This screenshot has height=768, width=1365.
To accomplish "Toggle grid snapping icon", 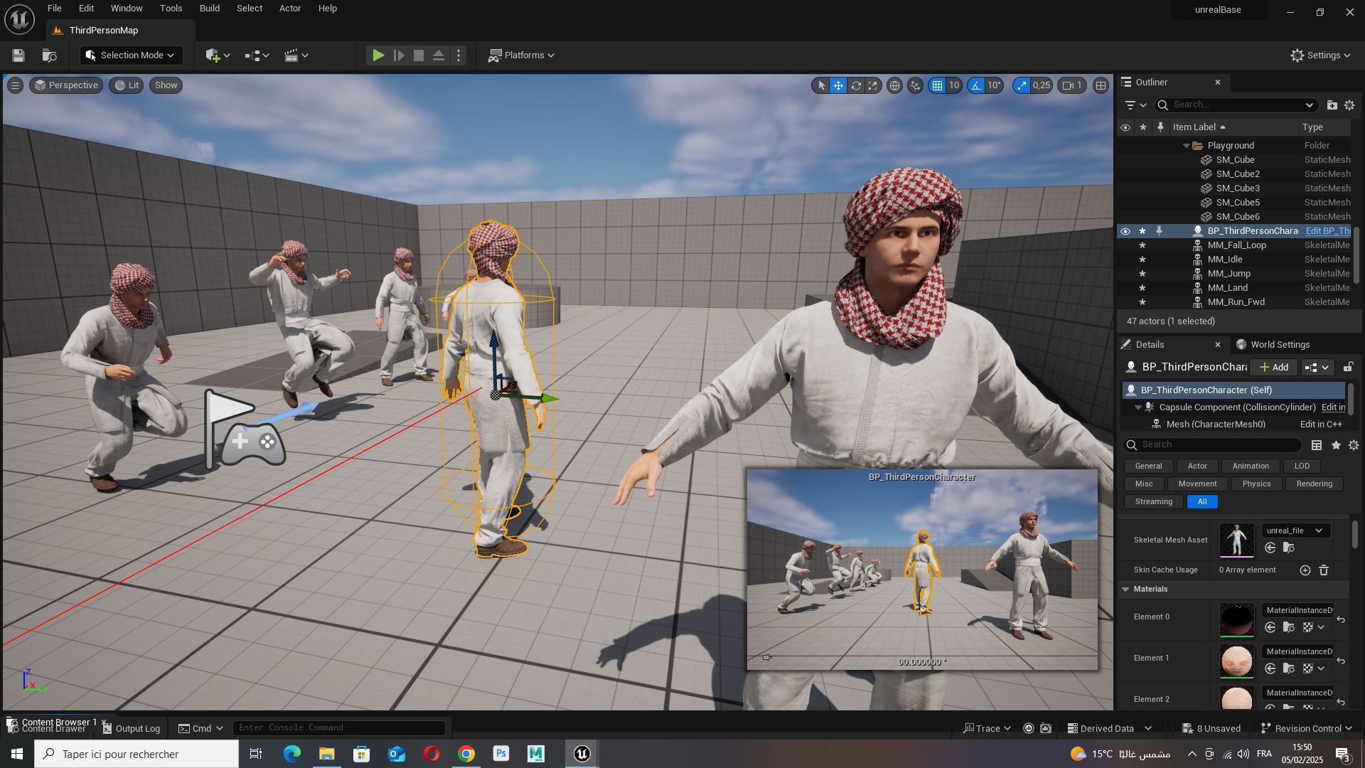I will pyautogui.click(x=938, y=85).
